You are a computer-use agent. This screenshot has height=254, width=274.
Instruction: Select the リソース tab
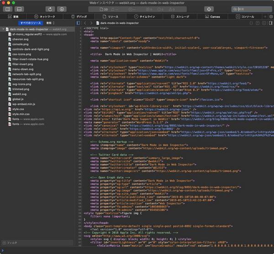click(x=111, y=16)
